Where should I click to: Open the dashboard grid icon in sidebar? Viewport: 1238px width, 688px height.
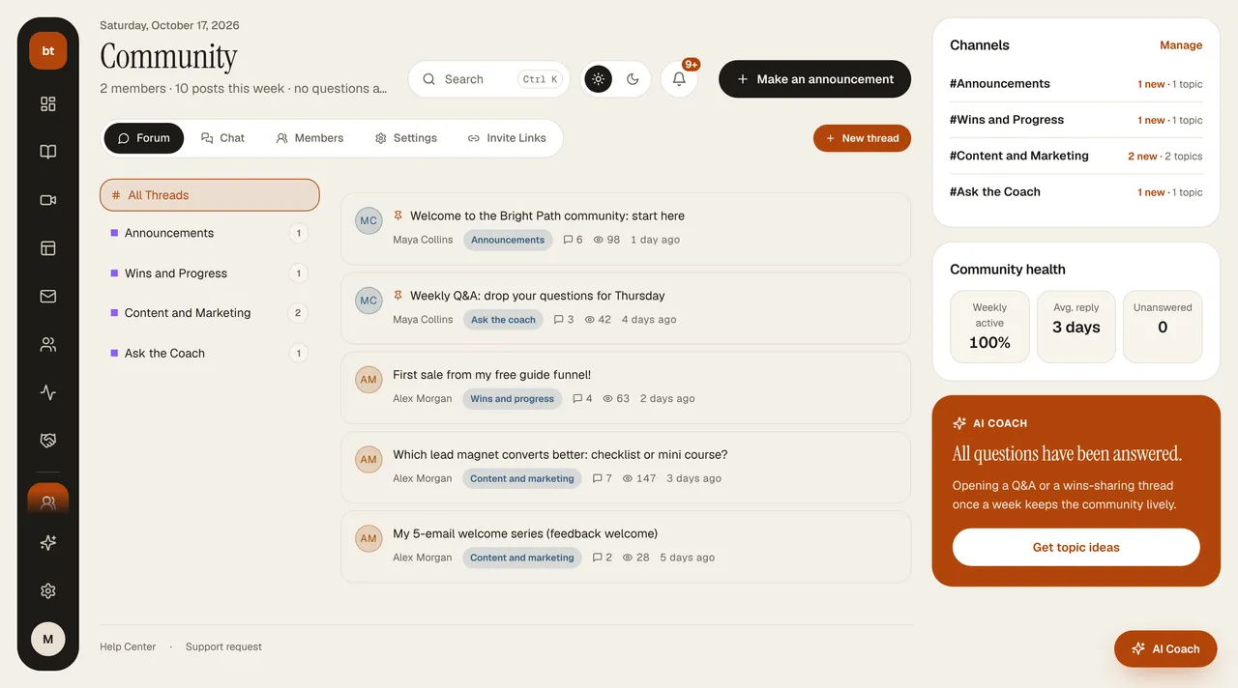click(x=47, y=103)
